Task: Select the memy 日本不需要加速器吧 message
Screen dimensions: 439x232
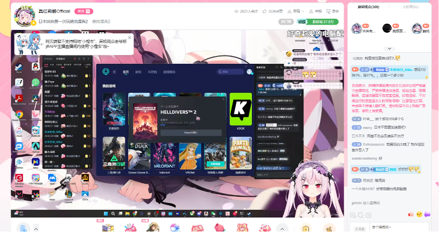Action: [379, 127]
